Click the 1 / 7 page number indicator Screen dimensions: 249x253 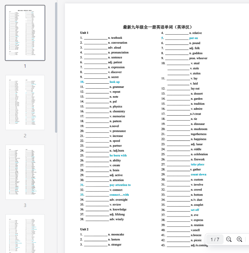215,239
